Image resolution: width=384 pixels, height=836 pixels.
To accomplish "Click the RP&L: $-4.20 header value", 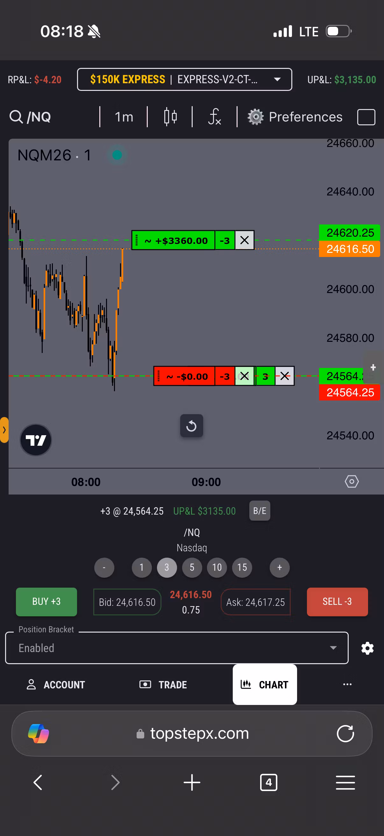I will pos(35,79).
